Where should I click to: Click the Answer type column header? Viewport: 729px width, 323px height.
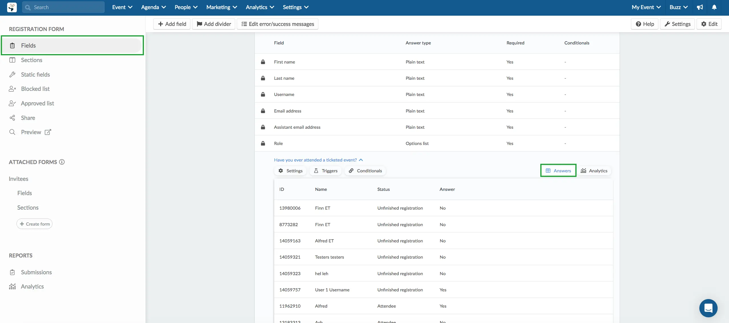[418, 43]
